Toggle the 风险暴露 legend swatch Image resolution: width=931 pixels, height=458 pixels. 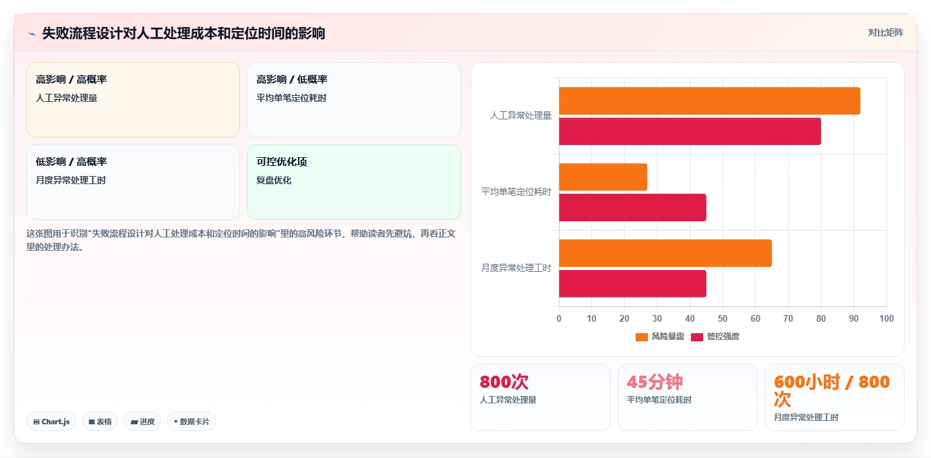click(x=642, y=337)
